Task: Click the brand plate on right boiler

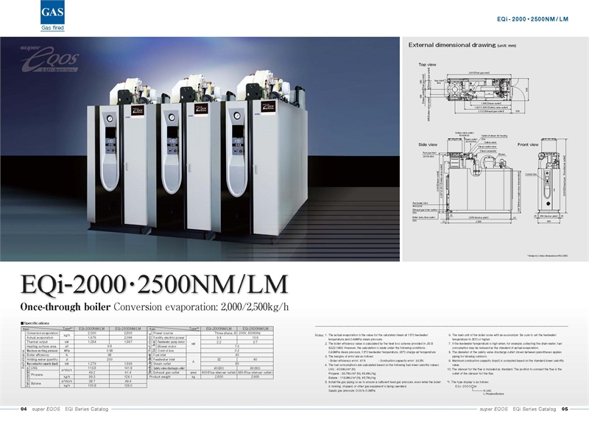Action: click(x=268, y=106)
